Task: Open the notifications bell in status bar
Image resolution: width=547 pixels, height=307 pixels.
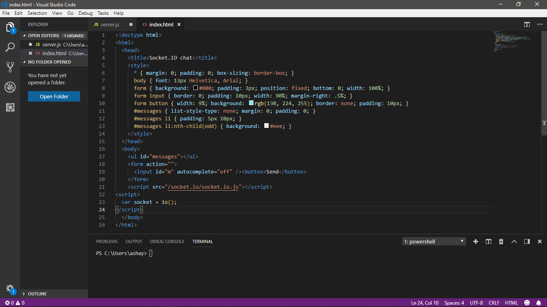Action: tap(539, 303)
